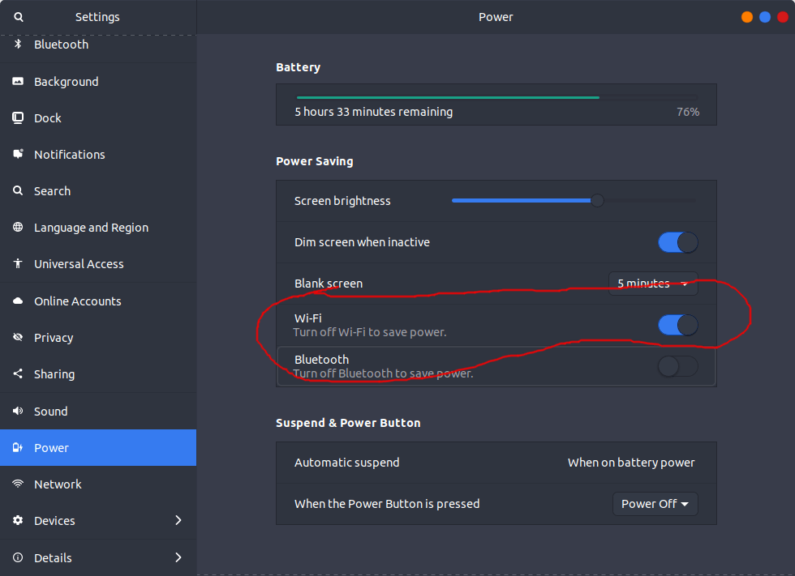The height and width of the screenshot is (576, 795).
Task: Disable Dim screen when inactive
Action: click(677, 241)
